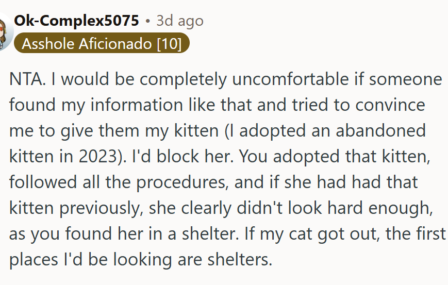Click the word "abandoned" in the third line

tap(381, 130)
